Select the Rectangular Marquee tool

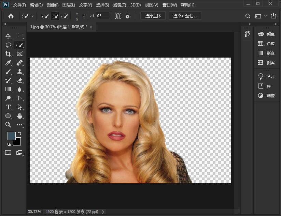(x=19, y=36)
